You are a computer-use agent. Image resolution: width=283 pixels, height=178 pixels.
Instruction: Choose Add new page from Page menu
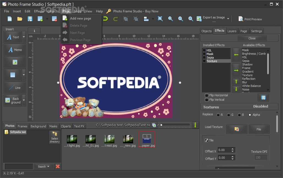(x=81, y=18)
